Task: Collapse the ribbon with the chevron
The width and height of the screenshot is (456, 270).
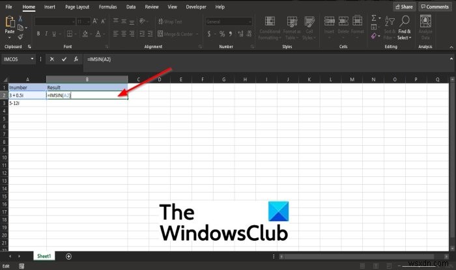Action: click(x=451, y=47)
